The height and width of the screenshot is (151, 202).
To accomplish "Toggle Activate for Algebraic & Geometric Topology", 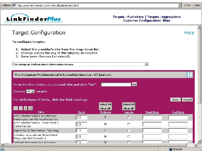I will pyautogui.click(x=106, y=131).
